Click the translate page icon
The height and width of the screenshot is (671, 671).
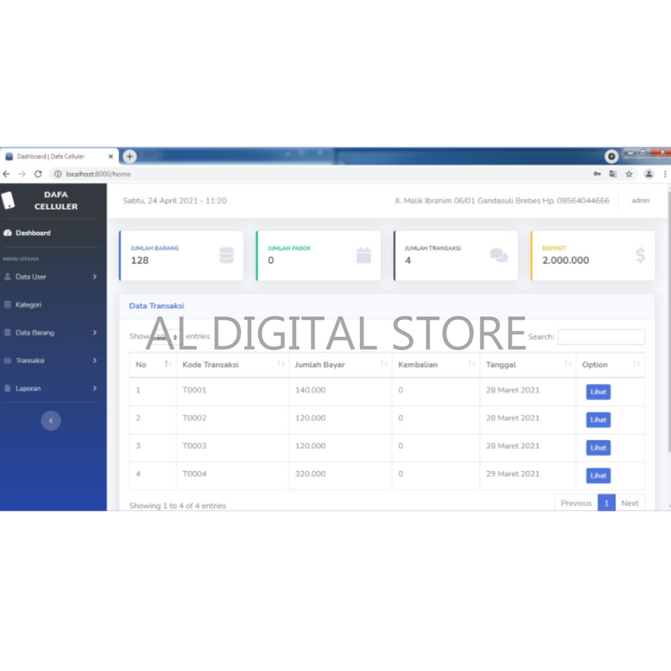click(x=613, y=174)
